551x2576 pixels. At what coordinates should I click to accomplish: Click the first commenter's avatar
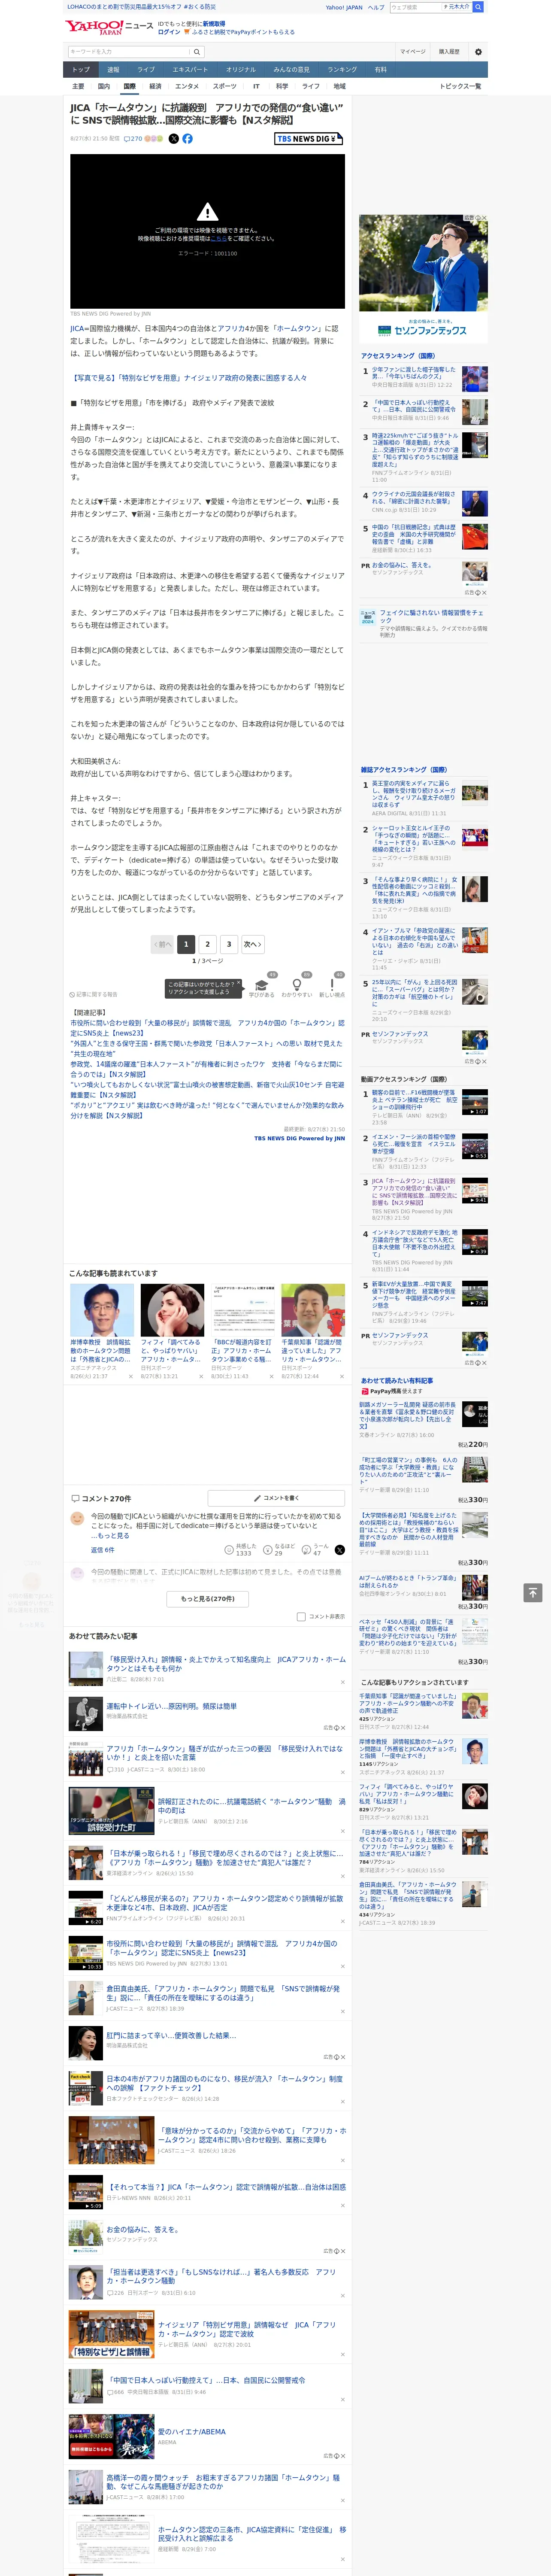click(x=77, y=1518)
